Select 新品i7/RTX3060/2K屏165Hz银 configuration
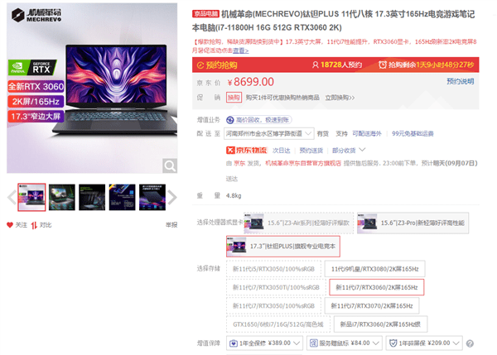The width and height of the screenshot is (497, 355). point(380,324)
